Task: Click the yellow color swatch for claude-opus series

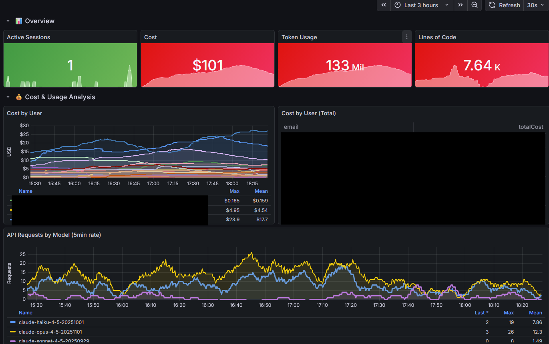Action: (13, 332)
